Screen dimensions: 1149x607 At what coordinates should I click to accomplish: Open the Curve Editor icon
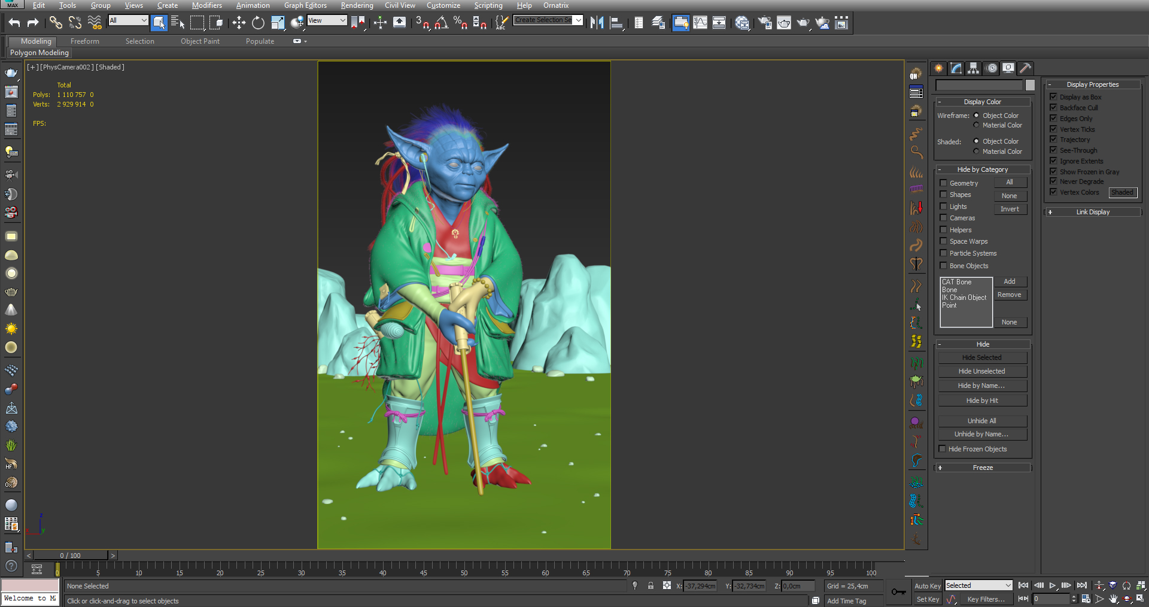pos(700,23)
